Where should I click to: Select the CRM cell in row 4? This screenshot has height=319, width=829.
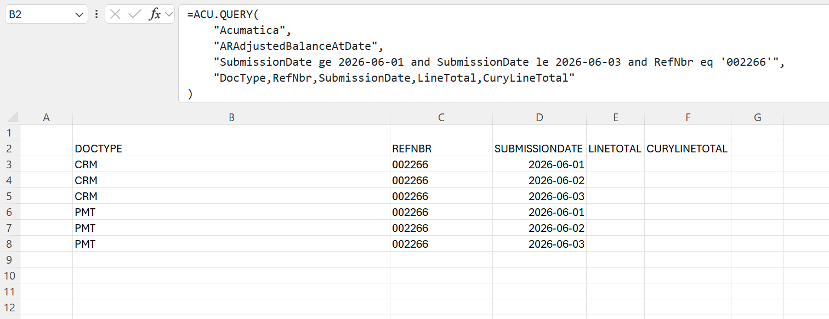231,180
